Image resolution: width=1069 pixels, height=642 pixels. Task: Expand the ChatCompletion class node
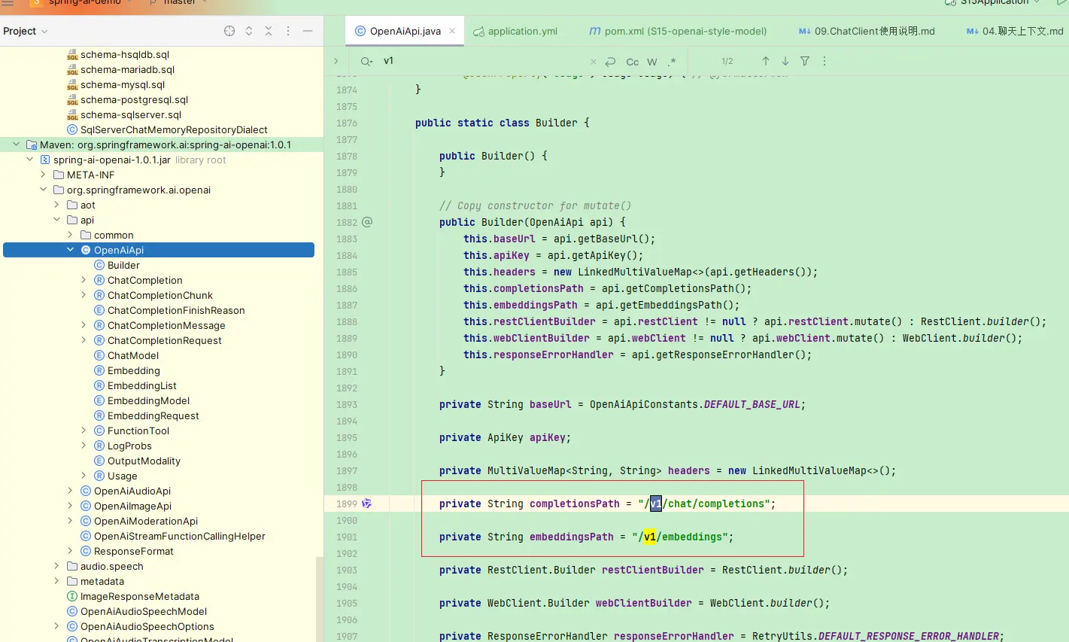[84, 280]
